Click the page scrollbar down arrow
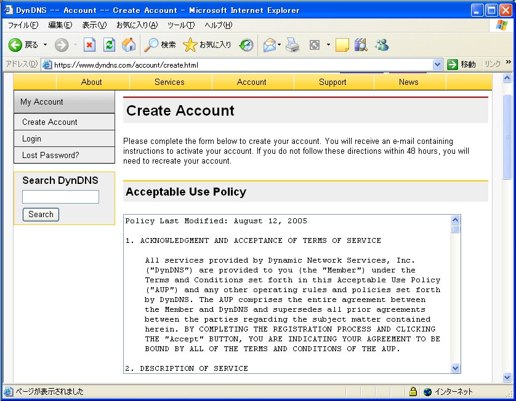516x401 pixels. (507, 378)
